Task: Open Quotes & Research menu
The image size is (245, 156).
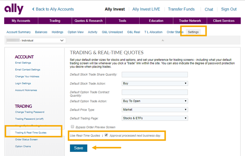Action: click(89, 21)
